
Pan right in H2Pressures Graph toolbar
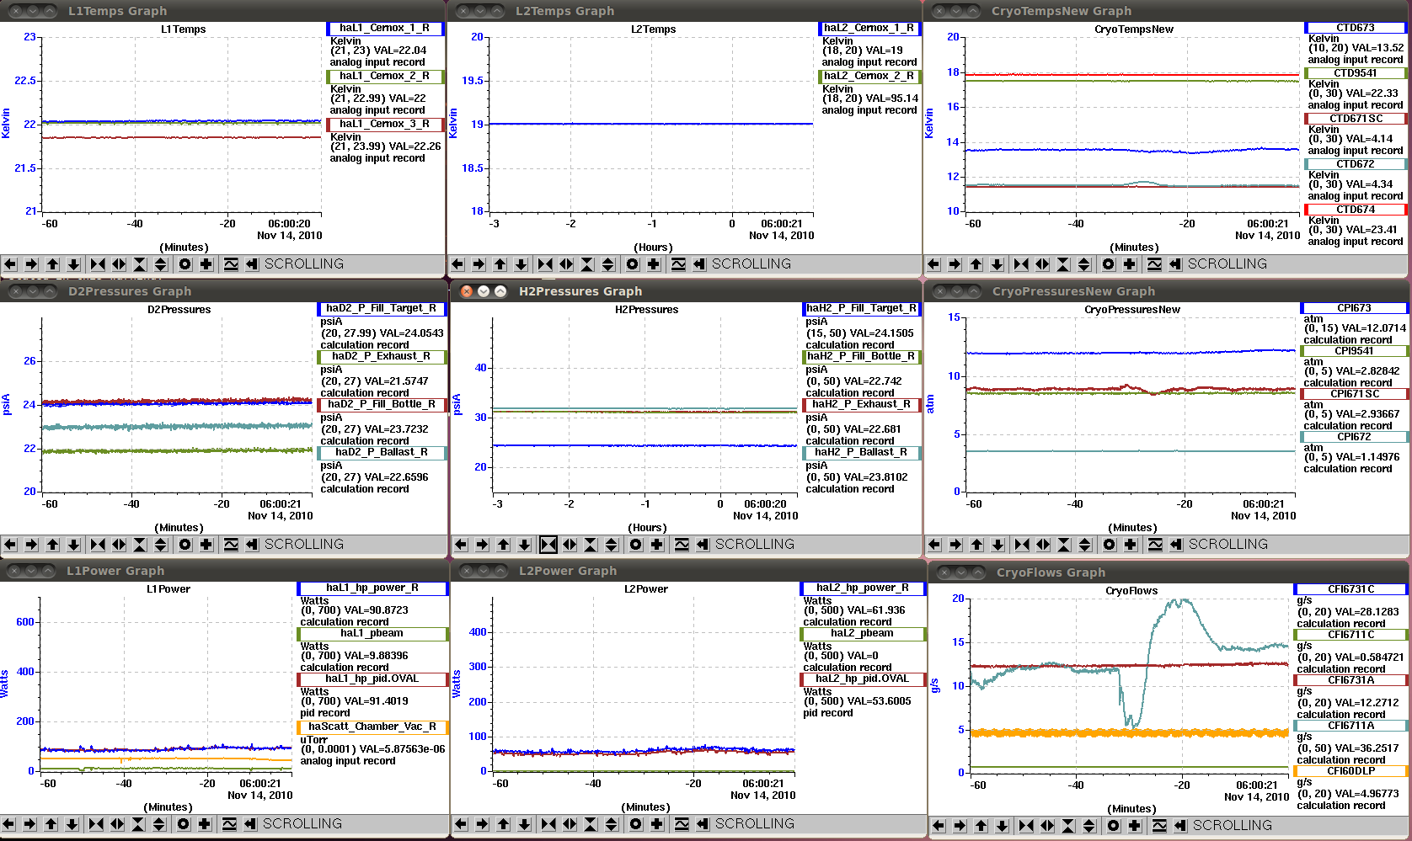click(x=482, y=545)
